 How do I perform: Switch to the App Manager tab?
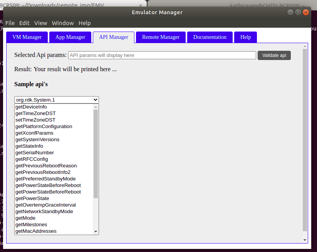tap(70, 37)
